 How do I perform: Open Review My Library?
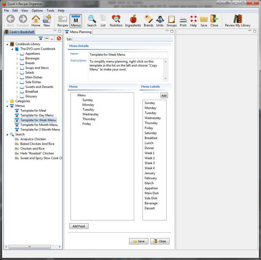238,21
